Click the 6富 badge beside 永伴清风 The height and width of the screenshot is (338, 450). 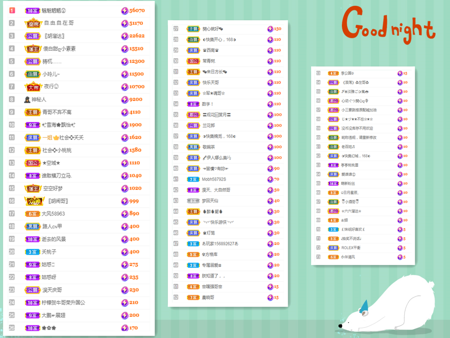coord(333,257)
